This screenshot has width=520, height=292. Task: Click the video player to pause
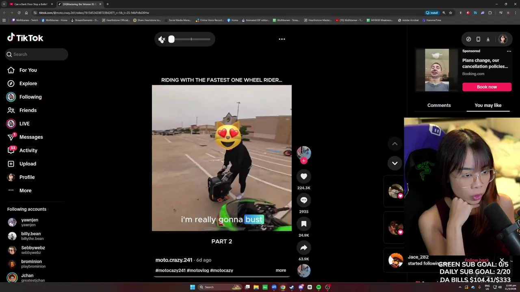(x=222, y=158)
